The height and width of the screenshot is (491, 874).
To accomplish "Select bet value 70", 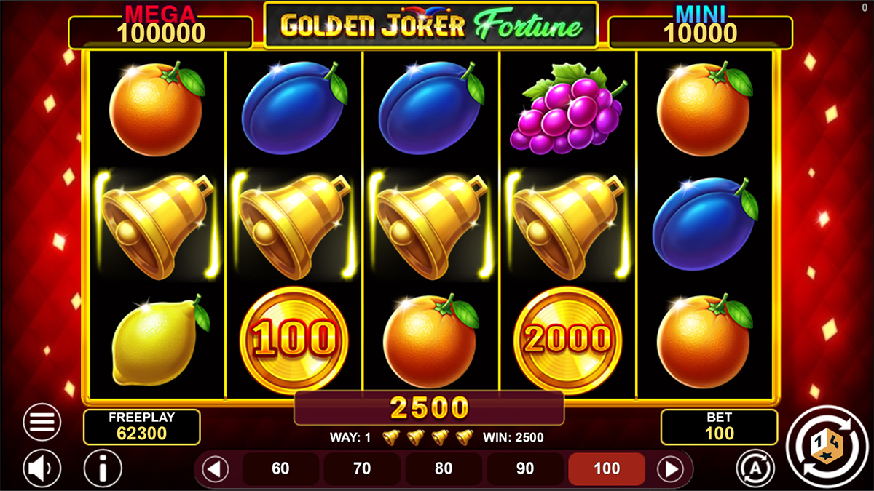I will click(x=362, y=469).
